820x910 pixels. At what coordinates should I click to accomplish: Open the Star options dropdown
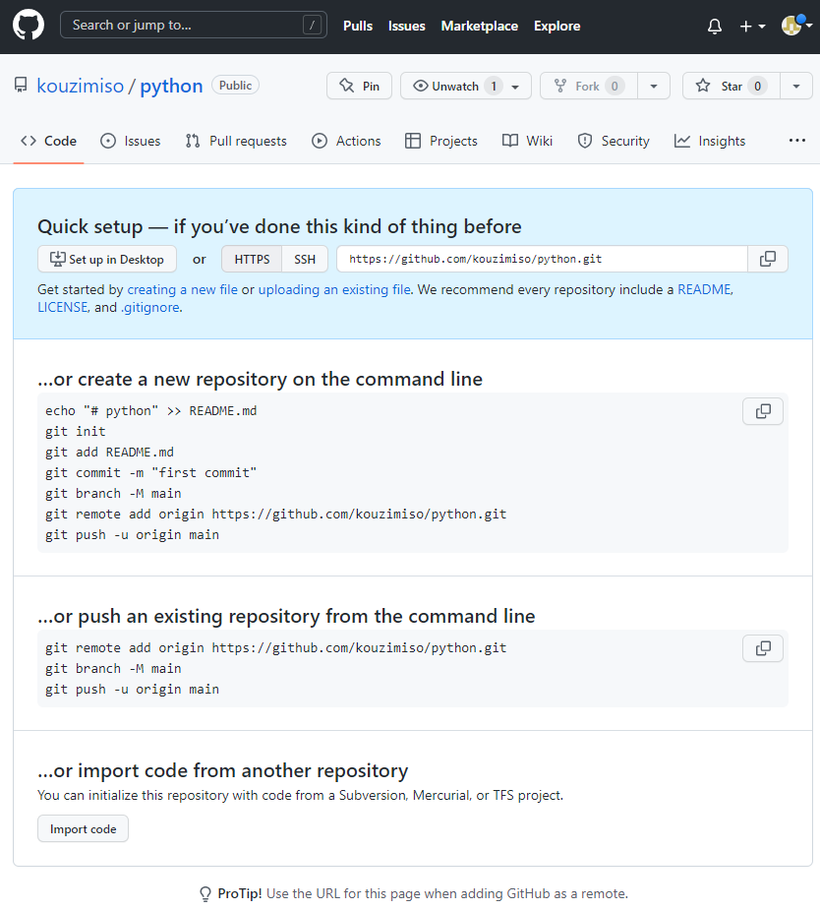coord(796,86)
